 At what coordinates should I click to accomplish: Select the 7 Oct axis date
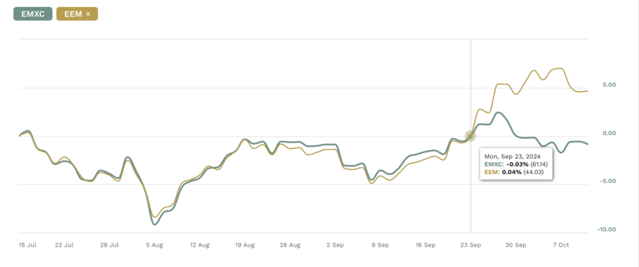(x=560, y=245)
